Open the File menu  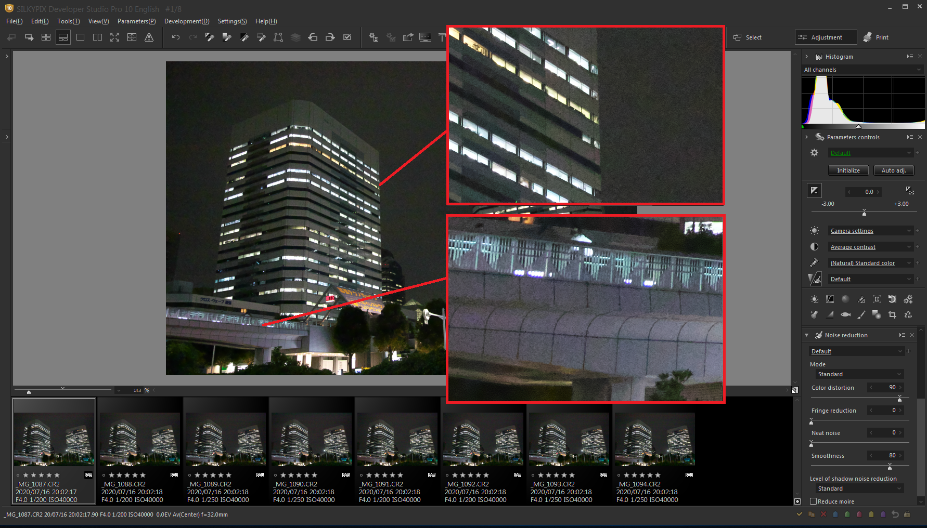[14, 21]
